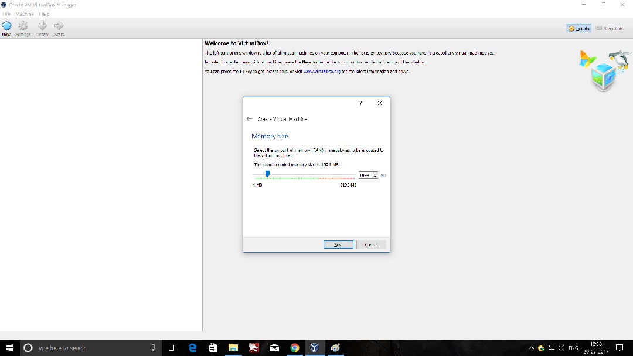Click the Discard toolbar icon
Viewport: 633px width, 356px height.
[x=42, y=28]
